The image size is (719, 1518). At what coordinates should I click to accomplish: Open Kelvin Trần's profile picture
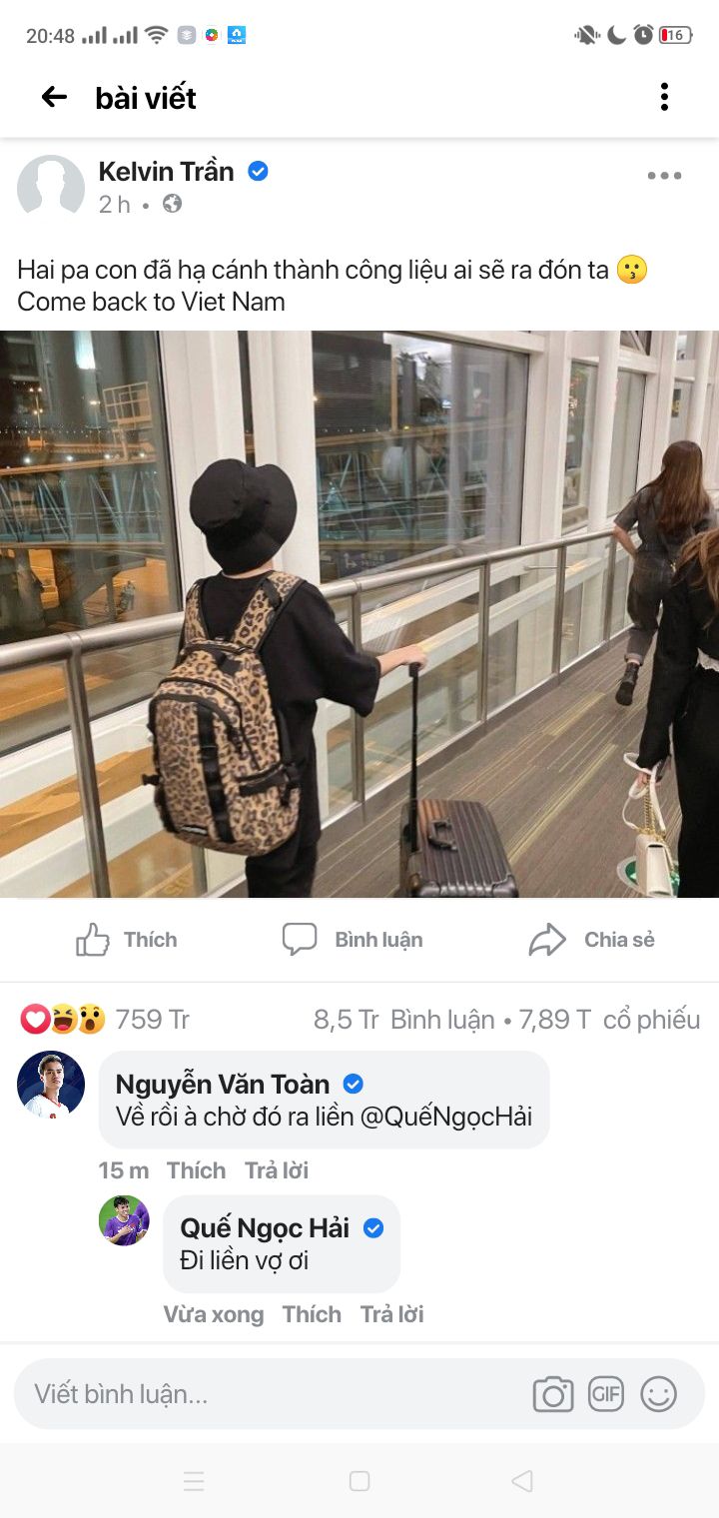[x=51, y=187]
